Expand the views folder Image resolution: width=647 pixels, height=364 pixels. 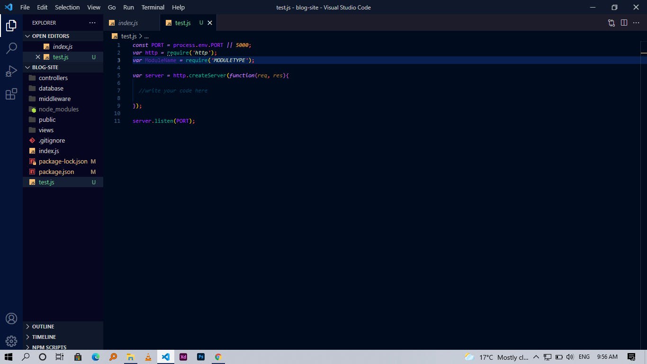click(63, 130)
